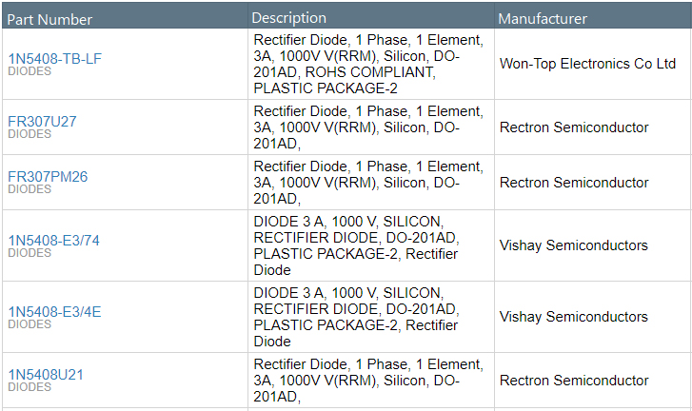Open the 1N5408U21 part link
692x411 pixels.
[46, 375]
